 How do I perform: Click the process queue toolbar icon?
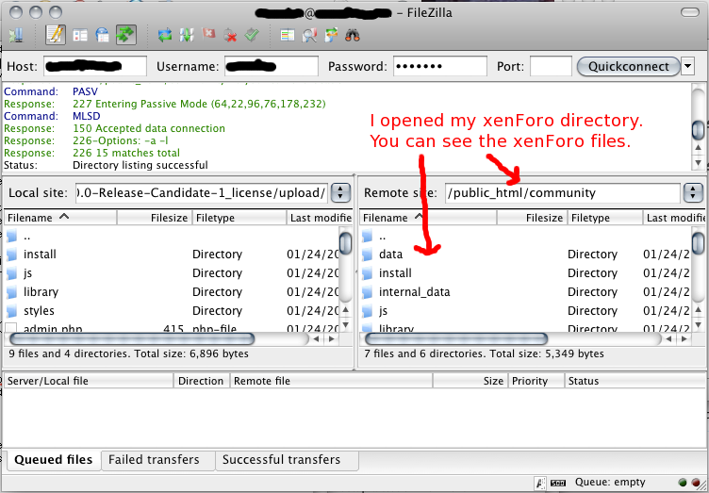pyautogui.click(x=187, y=36)
